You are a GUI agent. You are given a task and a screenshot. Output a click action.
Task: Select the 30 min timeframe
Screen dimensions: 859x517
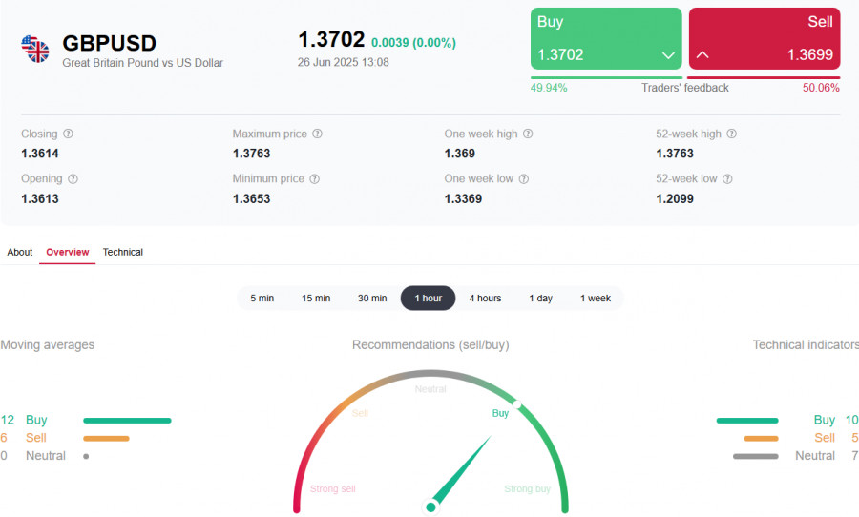pyautogui.click(x=372, y=298)
